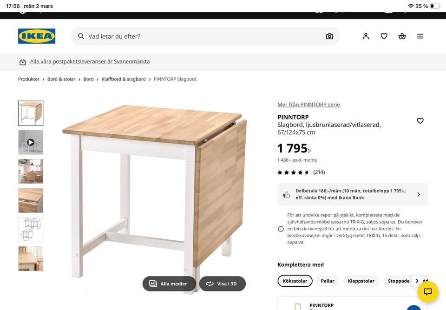Viewport: 446px width, 310px height.
Task: Toggle the favorite heart on PINNTORP product
Action: point(420,120)
